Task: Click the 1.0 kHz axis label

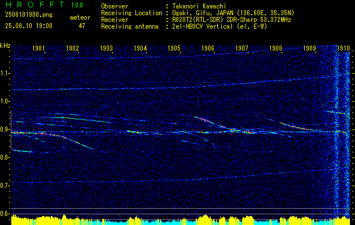Action: [x=4, y=102]
